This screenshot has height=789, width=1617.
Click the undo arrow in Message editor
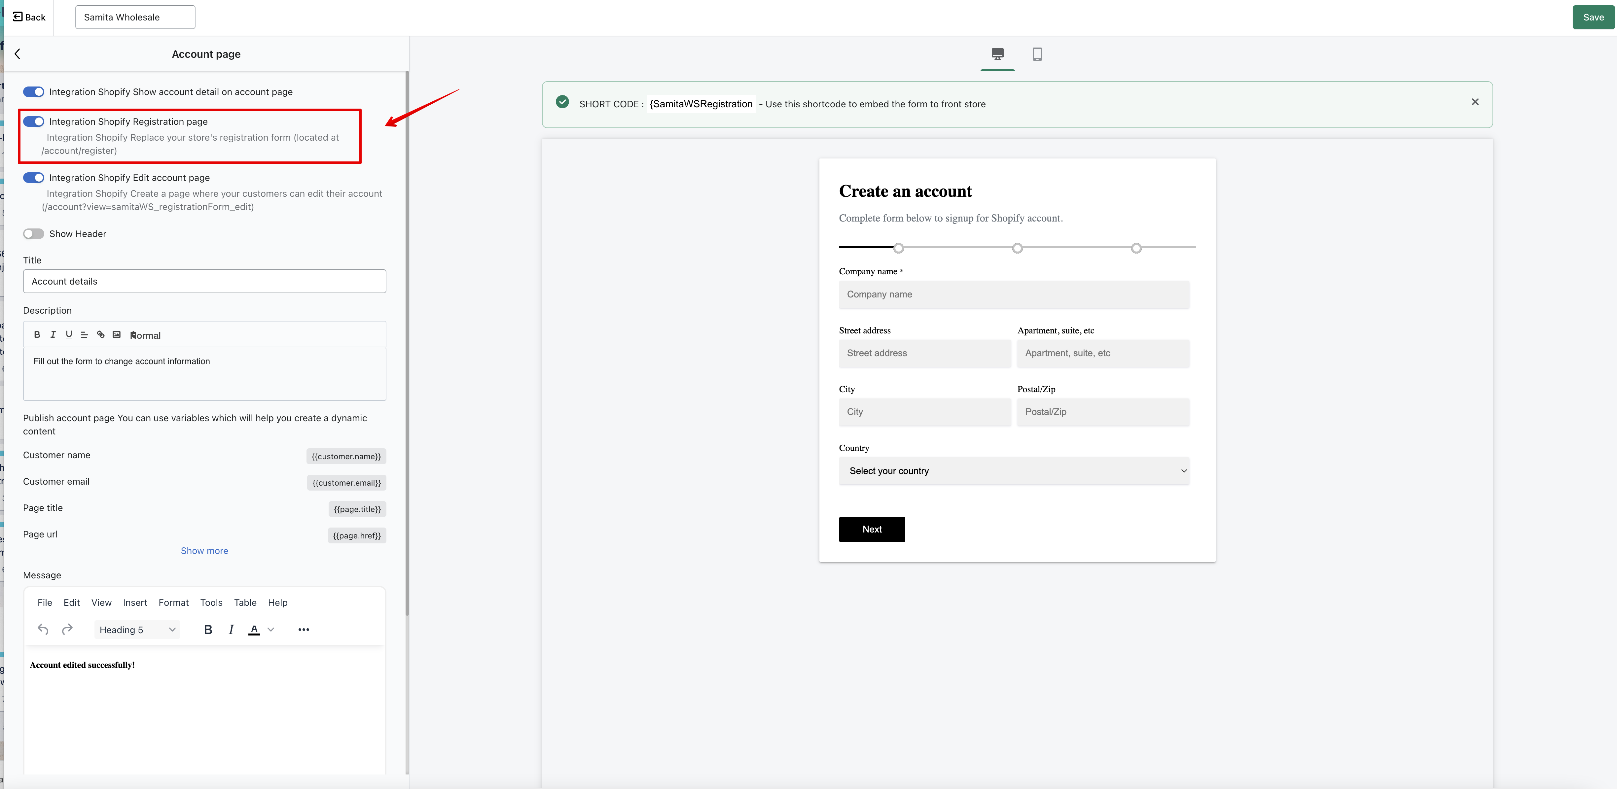(43, 629)
